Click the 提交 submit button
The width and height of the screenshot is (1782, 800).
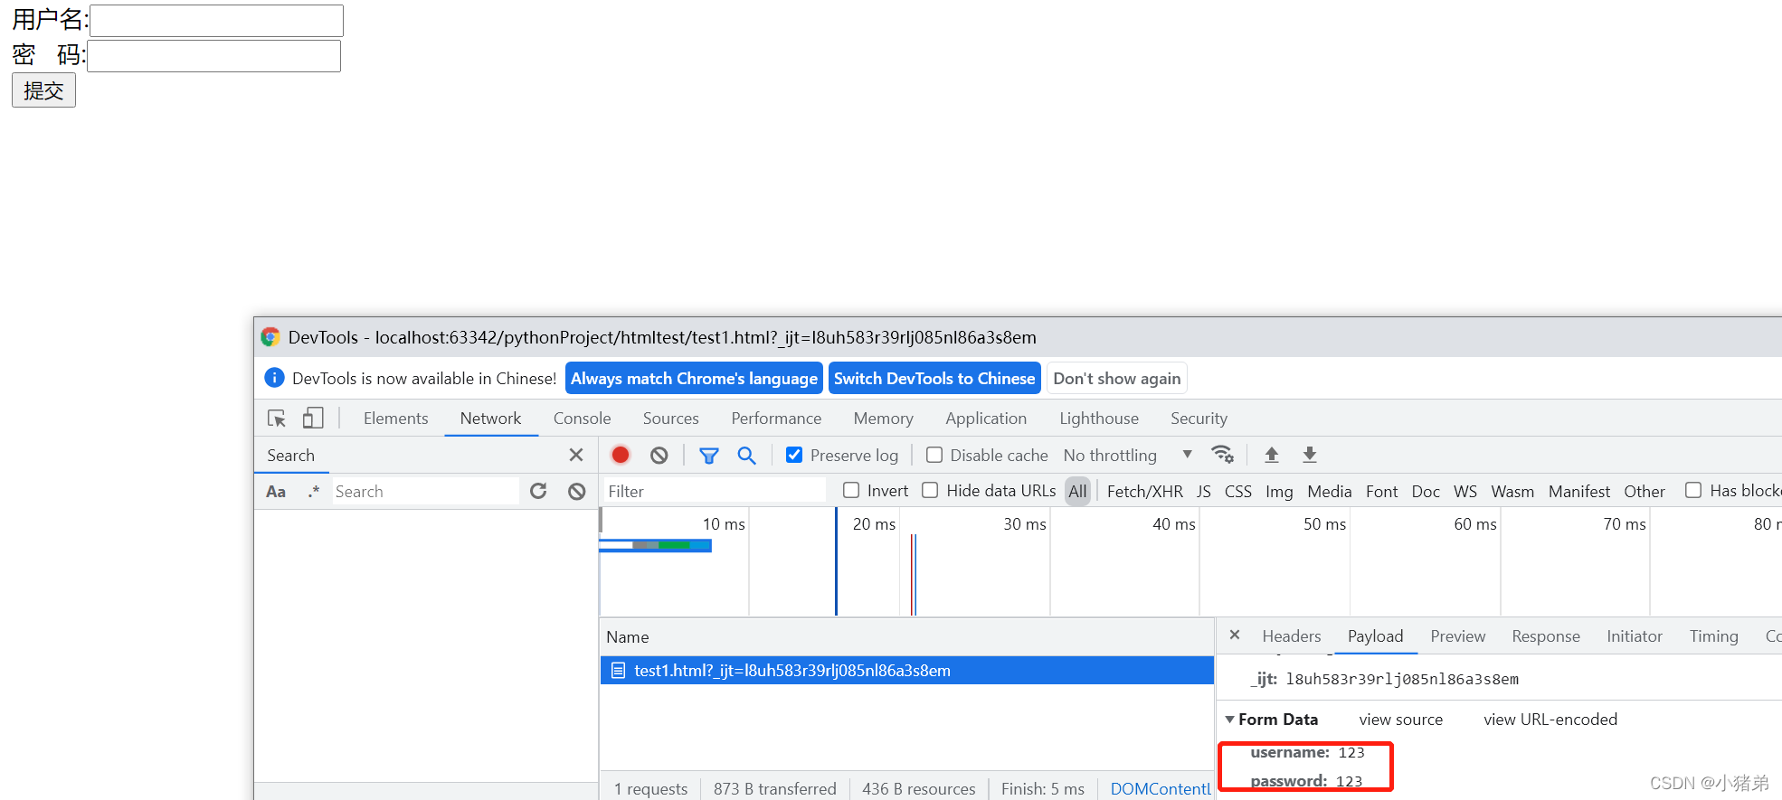43,90
